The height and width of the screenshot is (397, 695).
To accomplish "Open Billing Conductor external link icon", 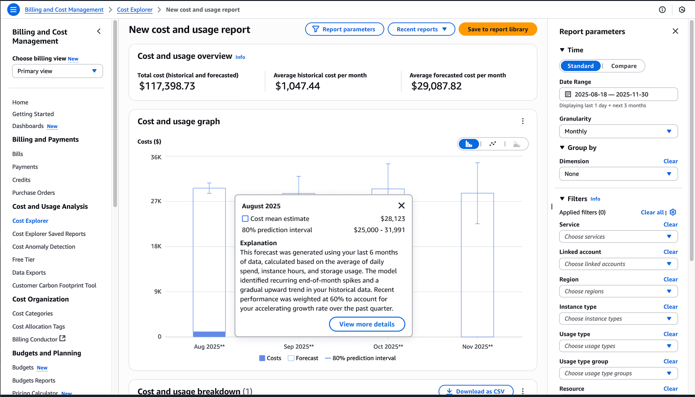I will [x=63, y=339].
